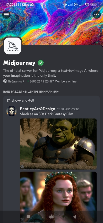Tap the Midjourney sailboat server icon
Image resolution: width=103 pixels, height=223 pixels.
[13, 46]
